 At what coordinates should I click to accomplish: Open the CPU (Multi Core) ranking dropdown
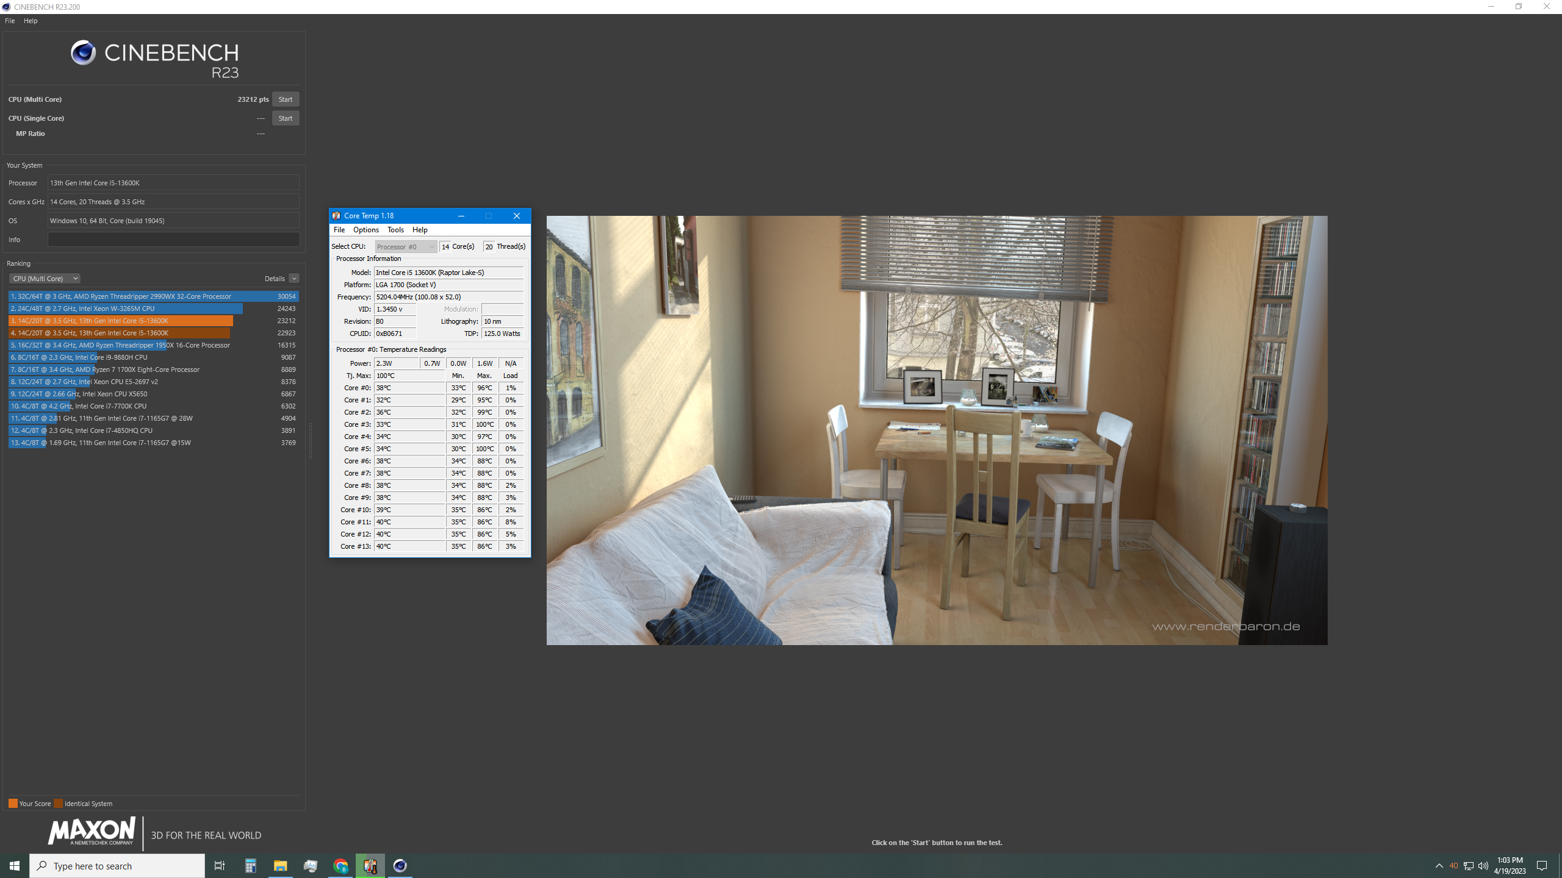(x=45, y=279)
